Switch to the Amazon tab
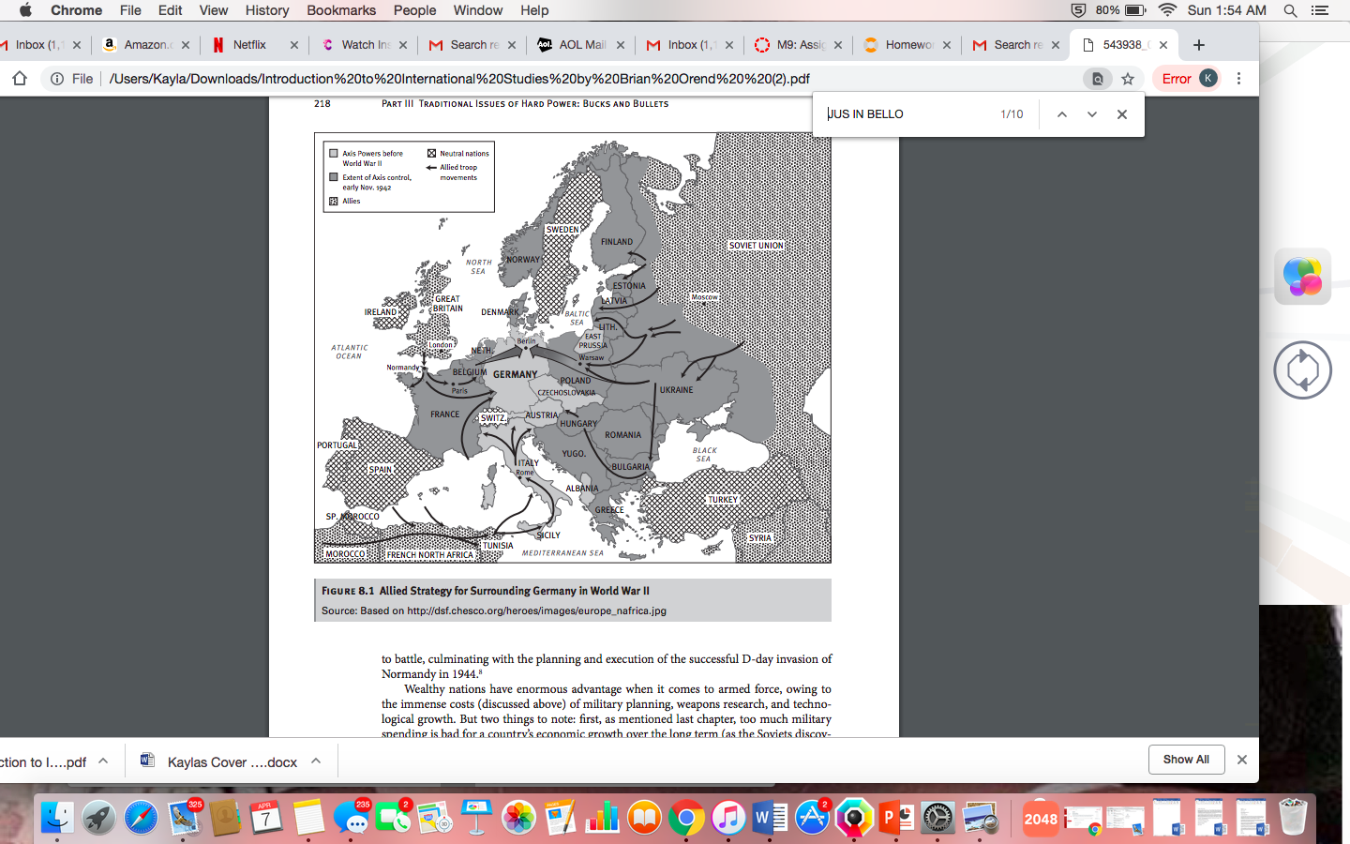 click(x=143, y=45)
